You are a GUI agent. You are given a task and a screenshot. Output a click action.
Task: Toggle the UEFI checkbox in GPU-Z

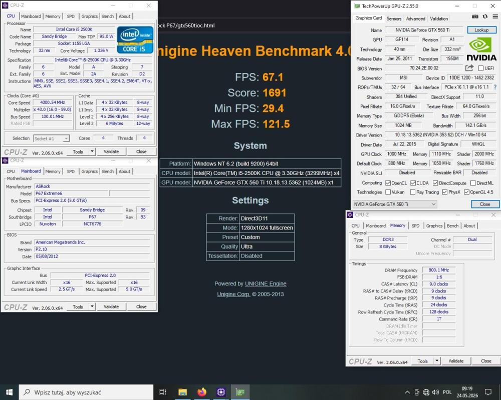pos(480,68)
